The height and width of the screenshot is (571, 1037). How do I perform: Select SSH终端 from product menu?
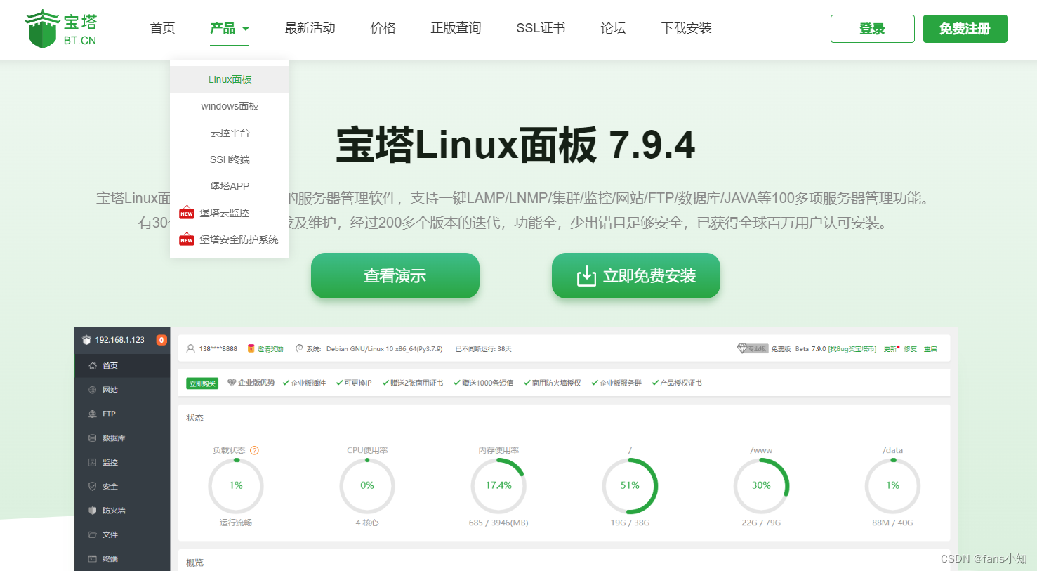pos(230,159)
